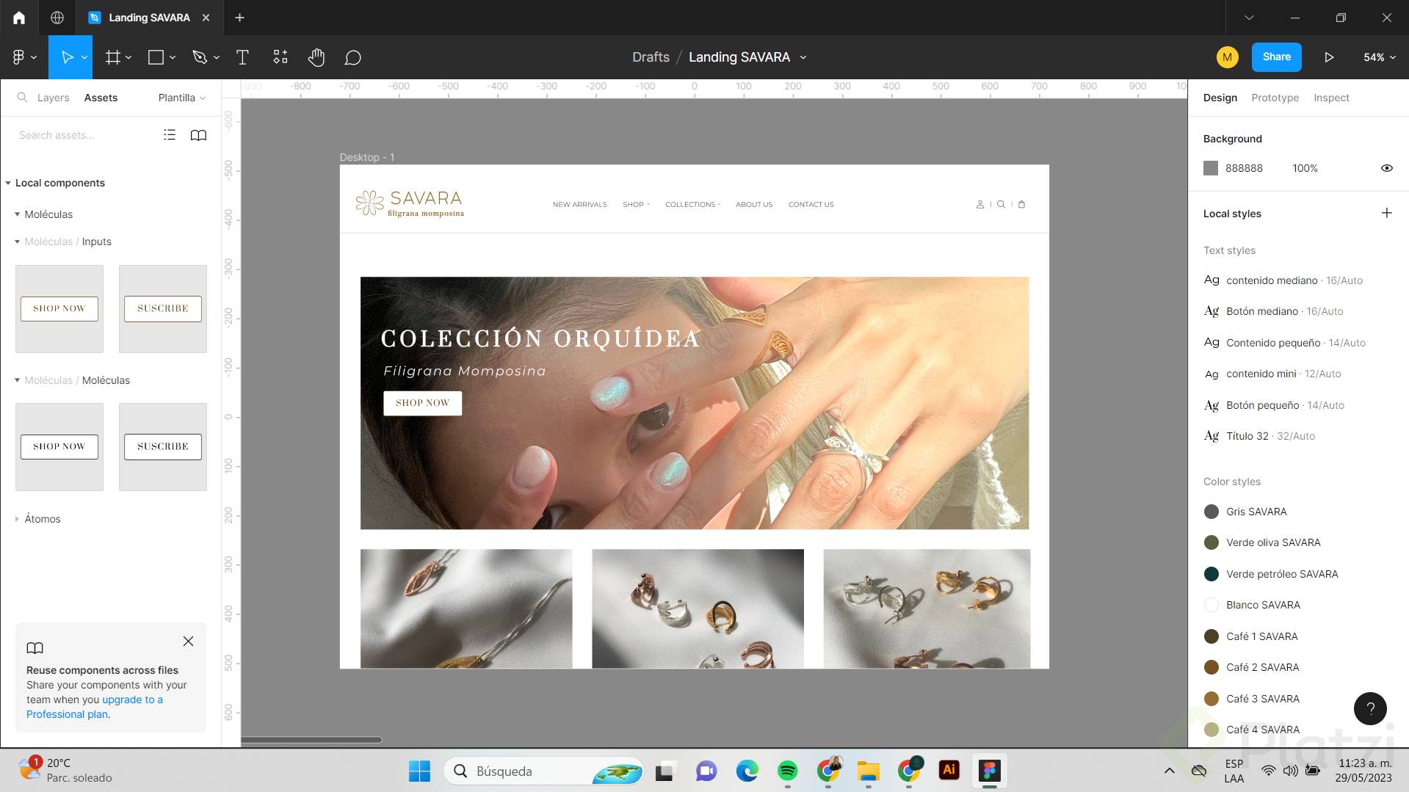Select the Frame tool
Image resolution: width=1409 pixels, height=792 pixels.
pos(112,57)
